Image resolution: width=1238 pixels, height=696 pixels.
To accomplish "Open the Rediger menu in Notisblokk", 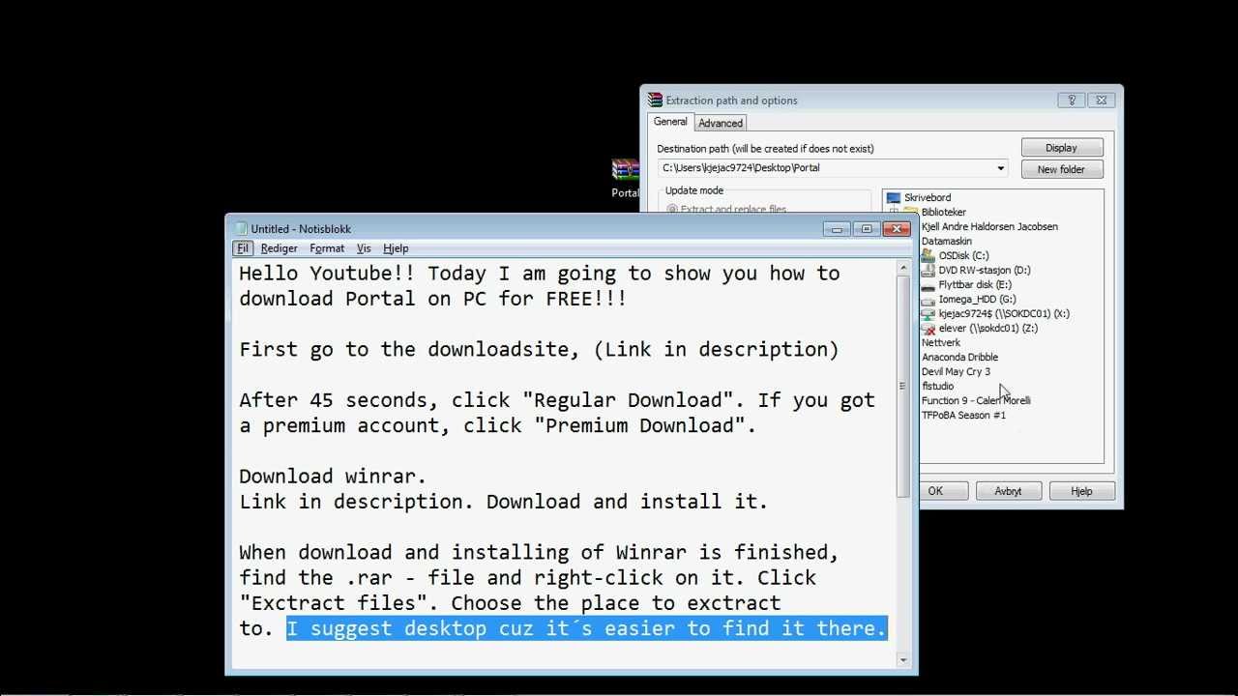I will [x=279, y=248].
